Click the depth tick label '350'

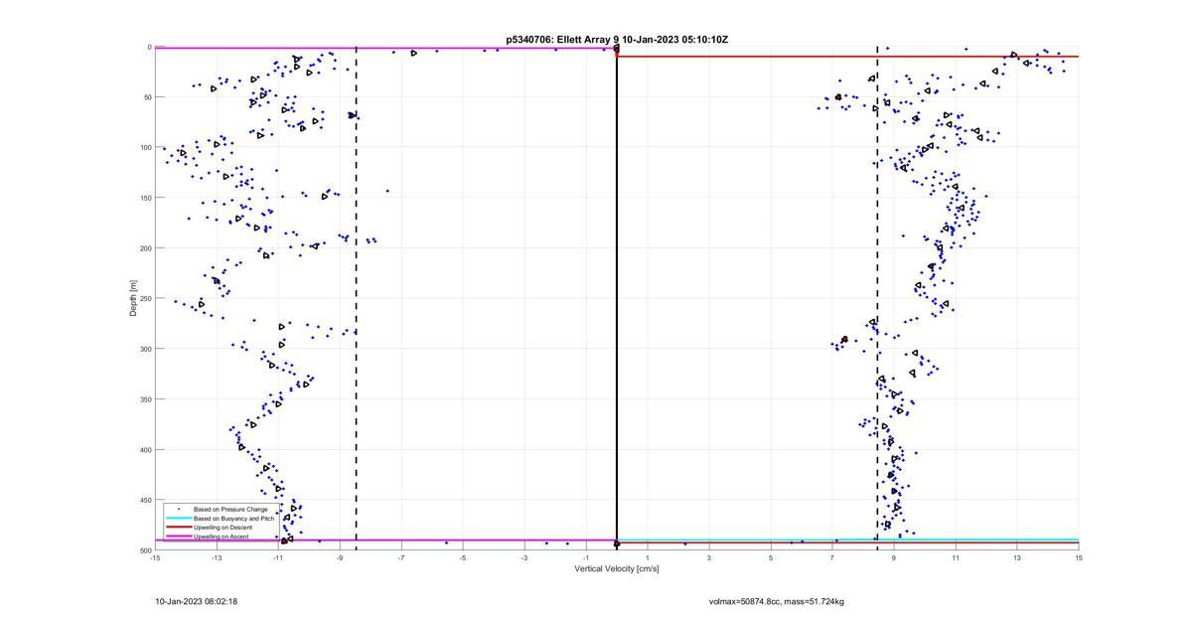(x=145, y=399)
